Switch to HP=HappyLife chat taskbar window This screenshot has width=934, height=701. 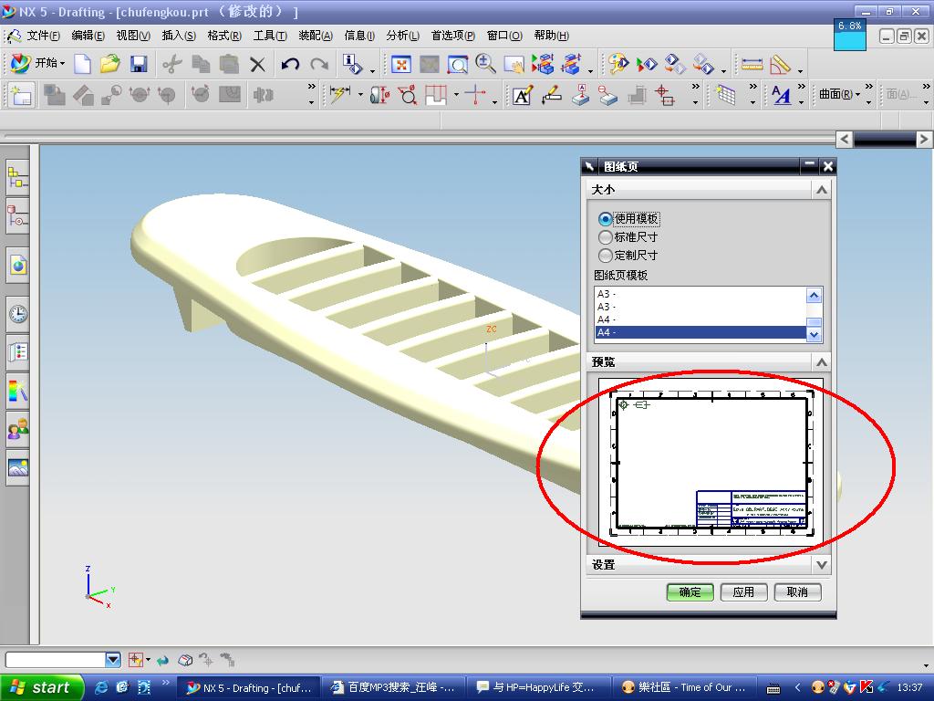coord(538,687)
